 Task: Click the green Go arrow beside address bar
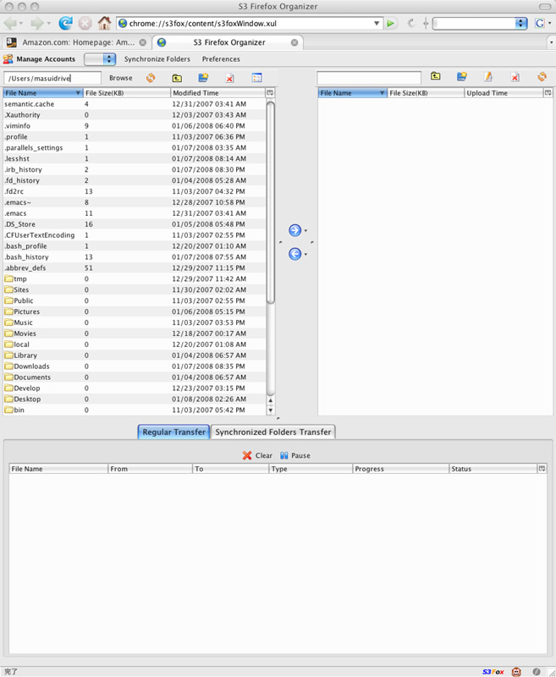point(391,24)
